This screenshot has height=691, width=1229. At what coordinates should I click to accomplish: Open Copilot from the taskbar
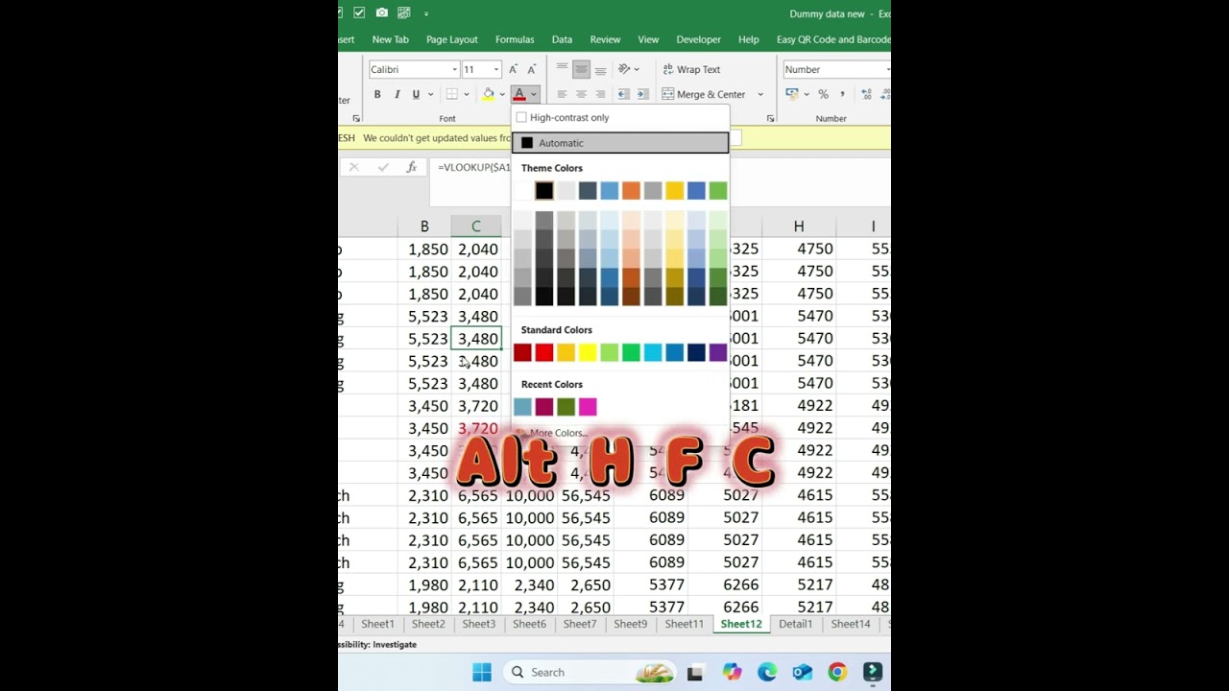coord(733,673)
